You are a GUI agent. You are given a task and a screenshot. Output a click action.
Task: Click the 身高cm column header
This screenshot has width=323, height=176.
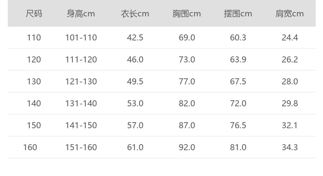[81, 14]
